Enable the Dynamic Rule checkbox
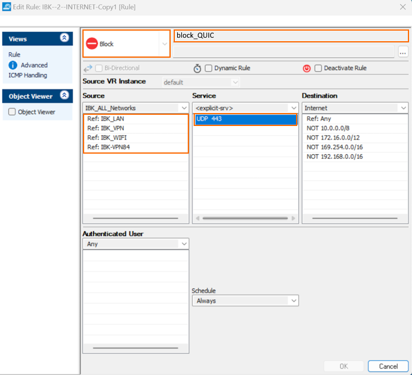The image size is (412, 375). [208, 68]
